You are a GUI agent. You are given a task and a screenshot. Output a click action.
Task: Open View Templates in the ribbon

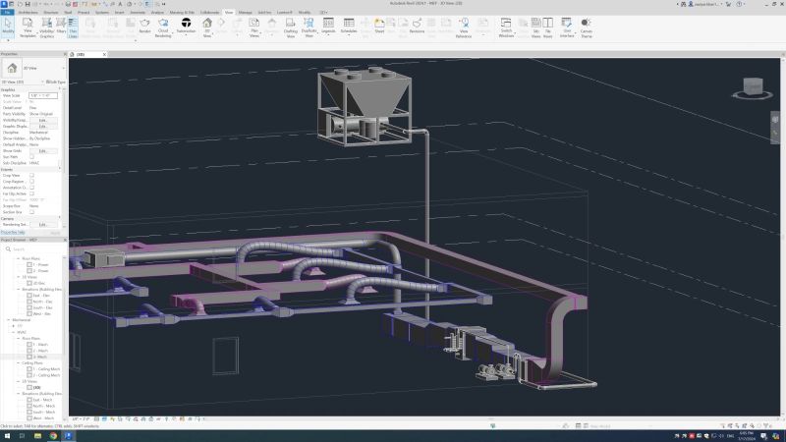point(27,25)
